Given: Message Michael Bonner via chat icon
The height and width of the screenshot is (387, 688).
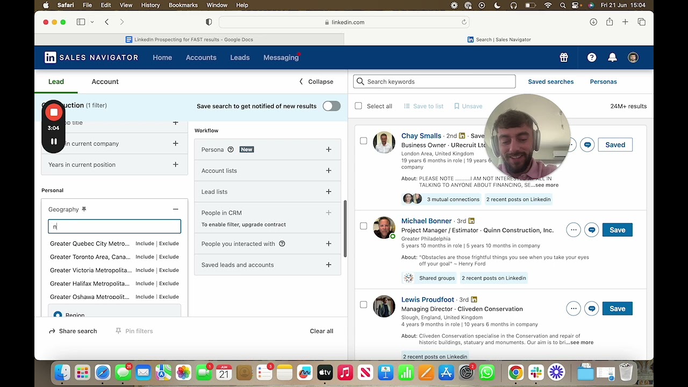Looking at the screenshot, I should coord(592,230).
